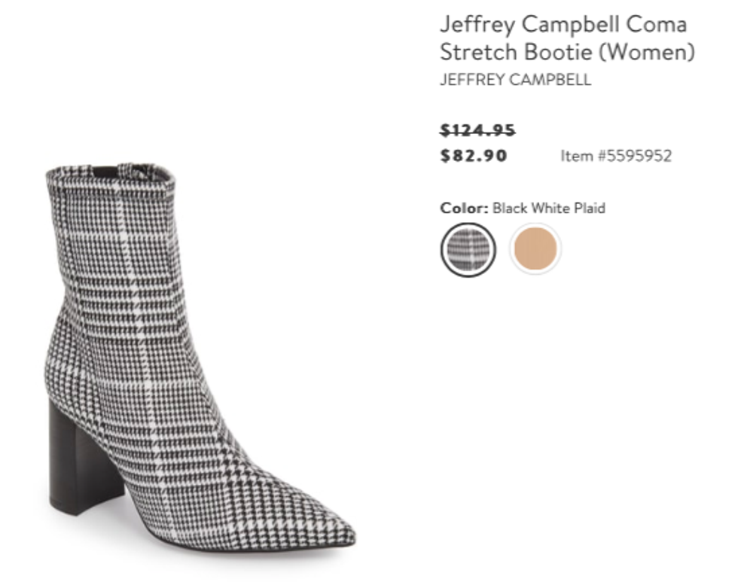738x582 pixels.
Task: Click the top opening of the boot shaft
Action: [111, 172]
